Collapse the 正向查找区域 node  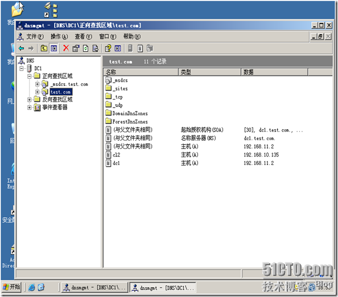point(30,76)
